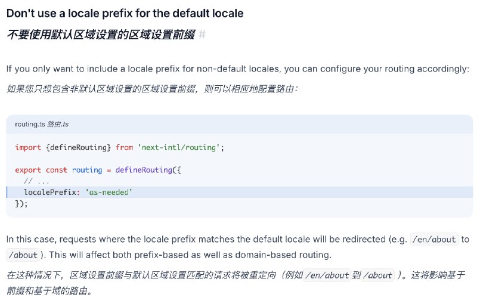Click the blue routing constant name
The width and height of the screenshot is (477, 304).
(87, 170)
